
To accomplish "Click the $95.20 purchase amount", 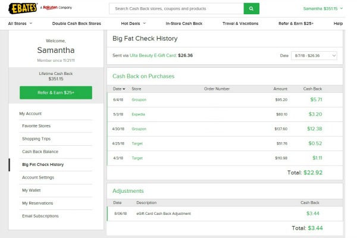I will pos(281,99).
